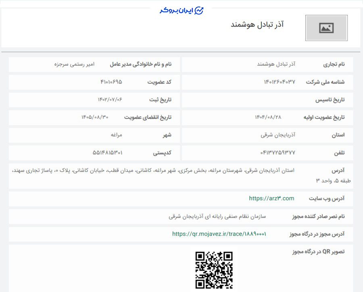Select membership code ۴۱۰۱۰۶۹۵
The height and width of the screenshot is (292, 363).
click(111, 82)
